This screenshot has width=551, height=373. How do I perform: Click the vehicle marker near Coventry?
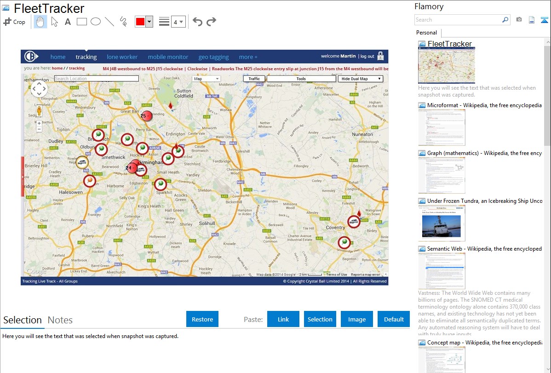click(x=354, y=222)
